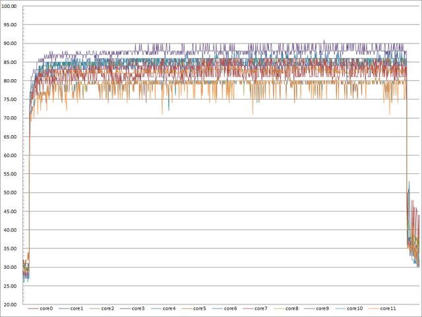
Task: Click the 100.00 y-axis label
Action: click(x=11, y=6)
